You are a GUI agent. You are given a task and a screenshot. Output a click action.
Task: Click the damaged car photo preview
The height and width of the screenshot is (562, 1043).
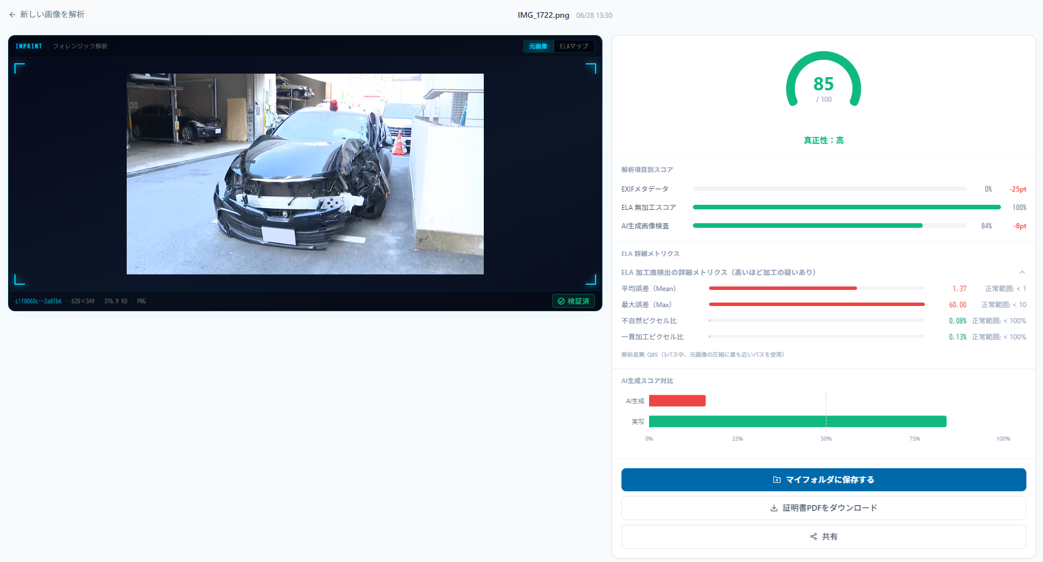click(x=305, y=174)
